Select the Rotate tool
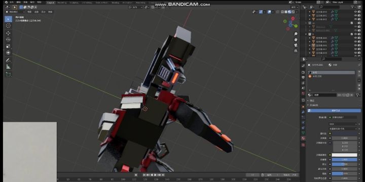Image resolution: width=365 pixels, height=182 pixels. [x=8, y=39]
